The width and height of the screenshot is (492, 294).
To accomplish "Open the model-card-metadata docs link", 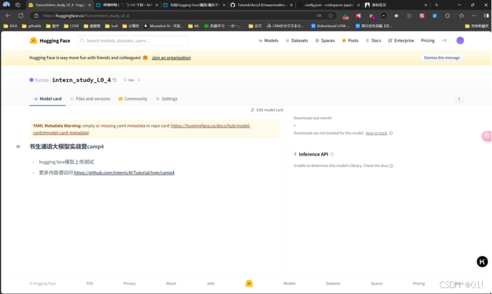I will click(x=142, y=129).
